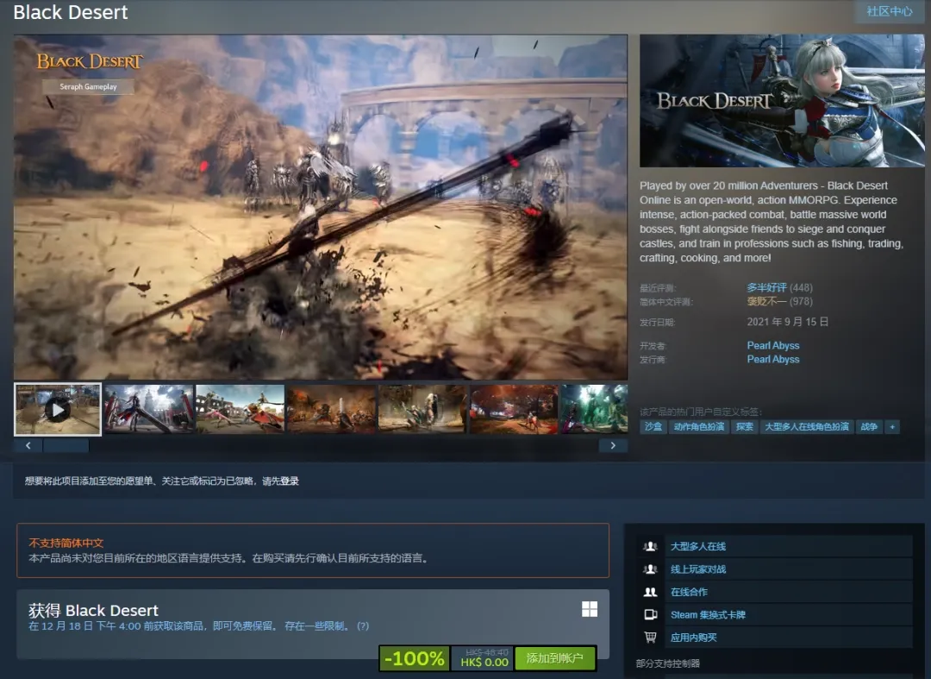
Task: Click the left arrow for previous screenshots
Action: [x=28, y=444]
